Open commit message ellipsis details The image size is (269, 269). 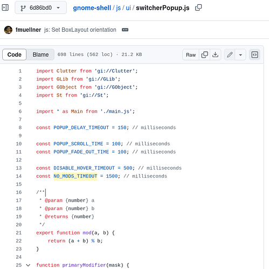coord(125,30)
